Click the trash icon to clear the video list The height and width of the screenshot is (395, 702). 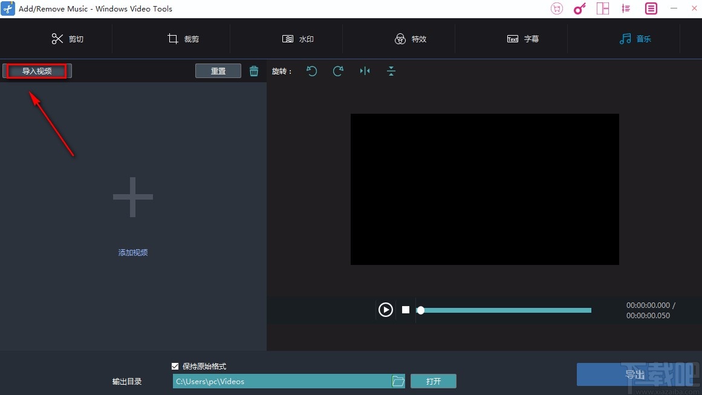coord(253,71)
